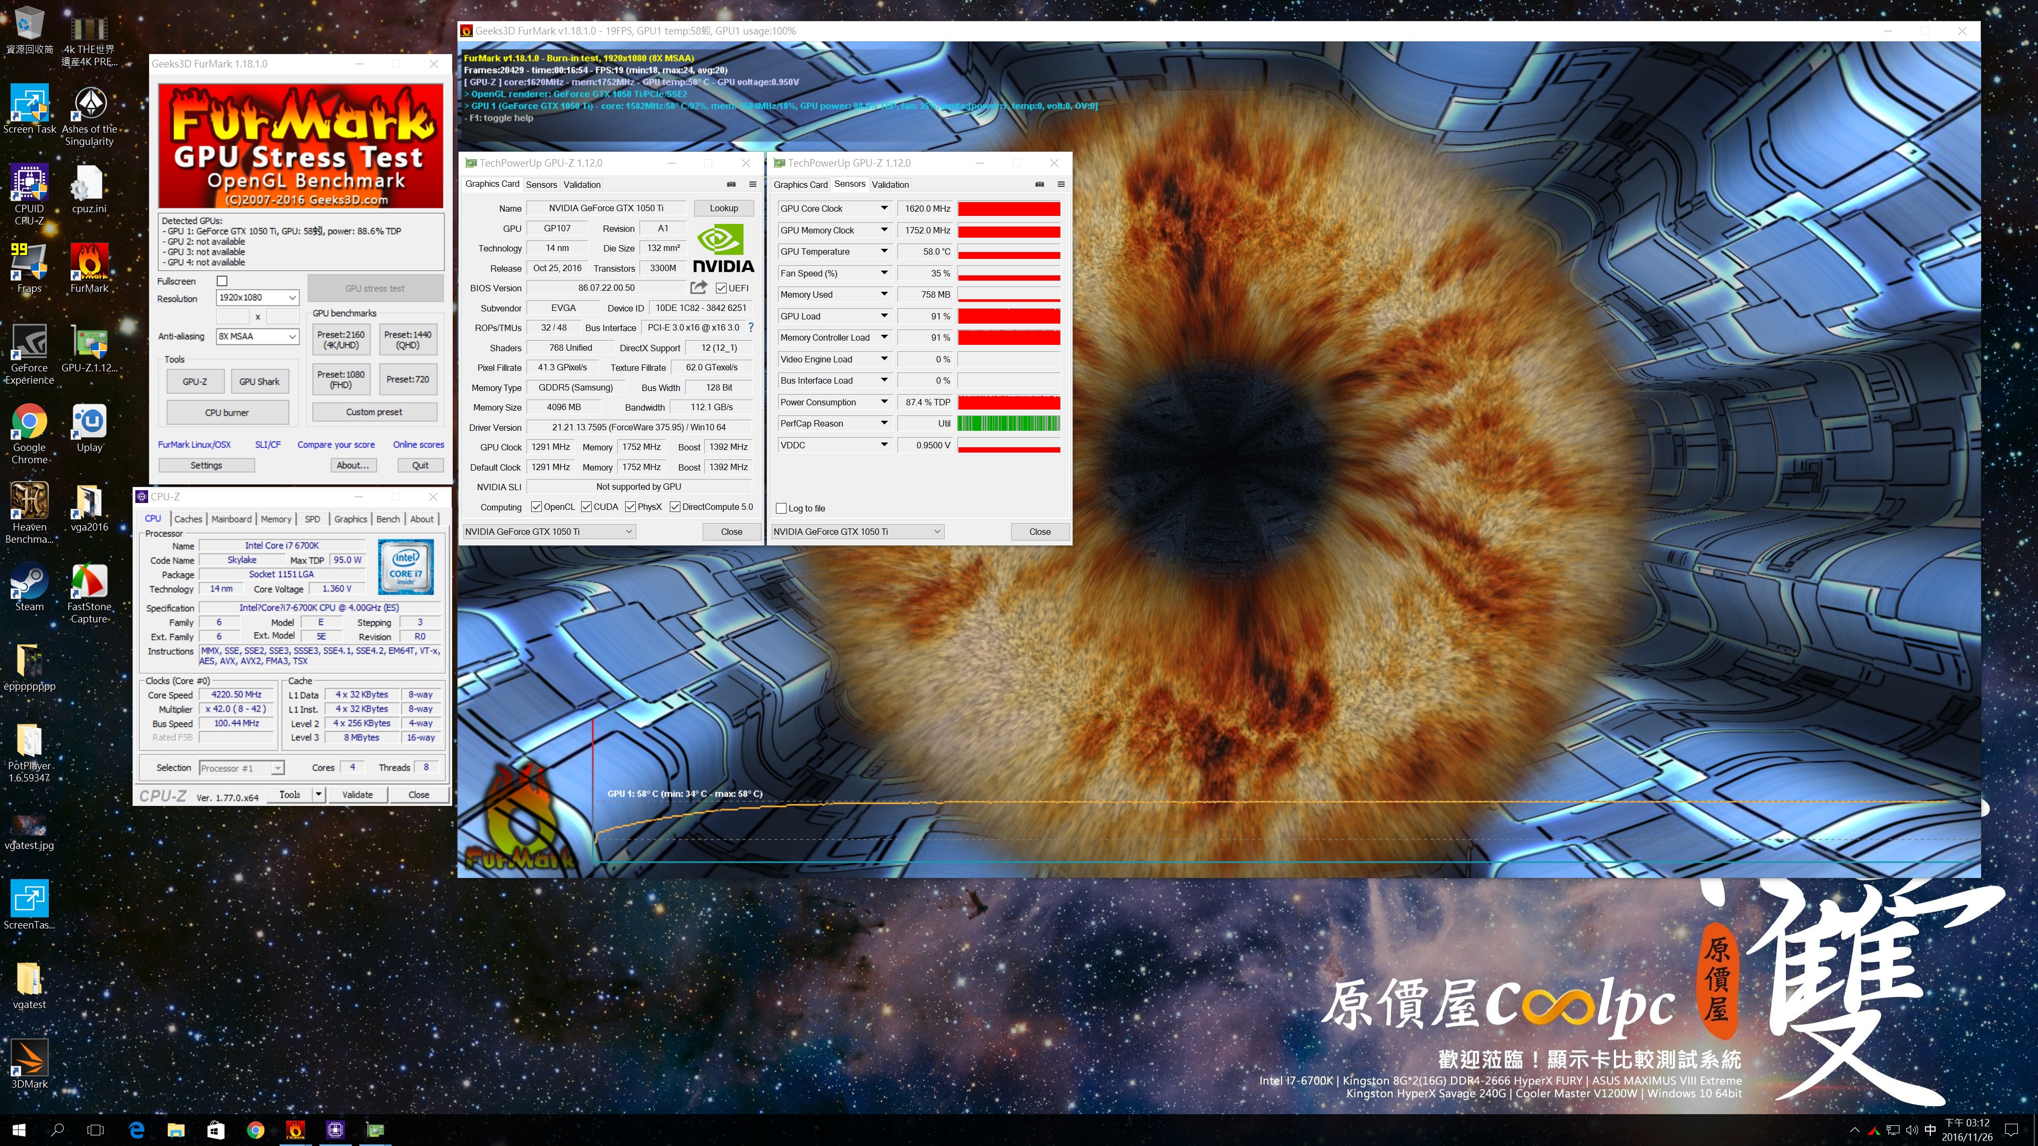Open File Explorer from the taskbar

176,1130
